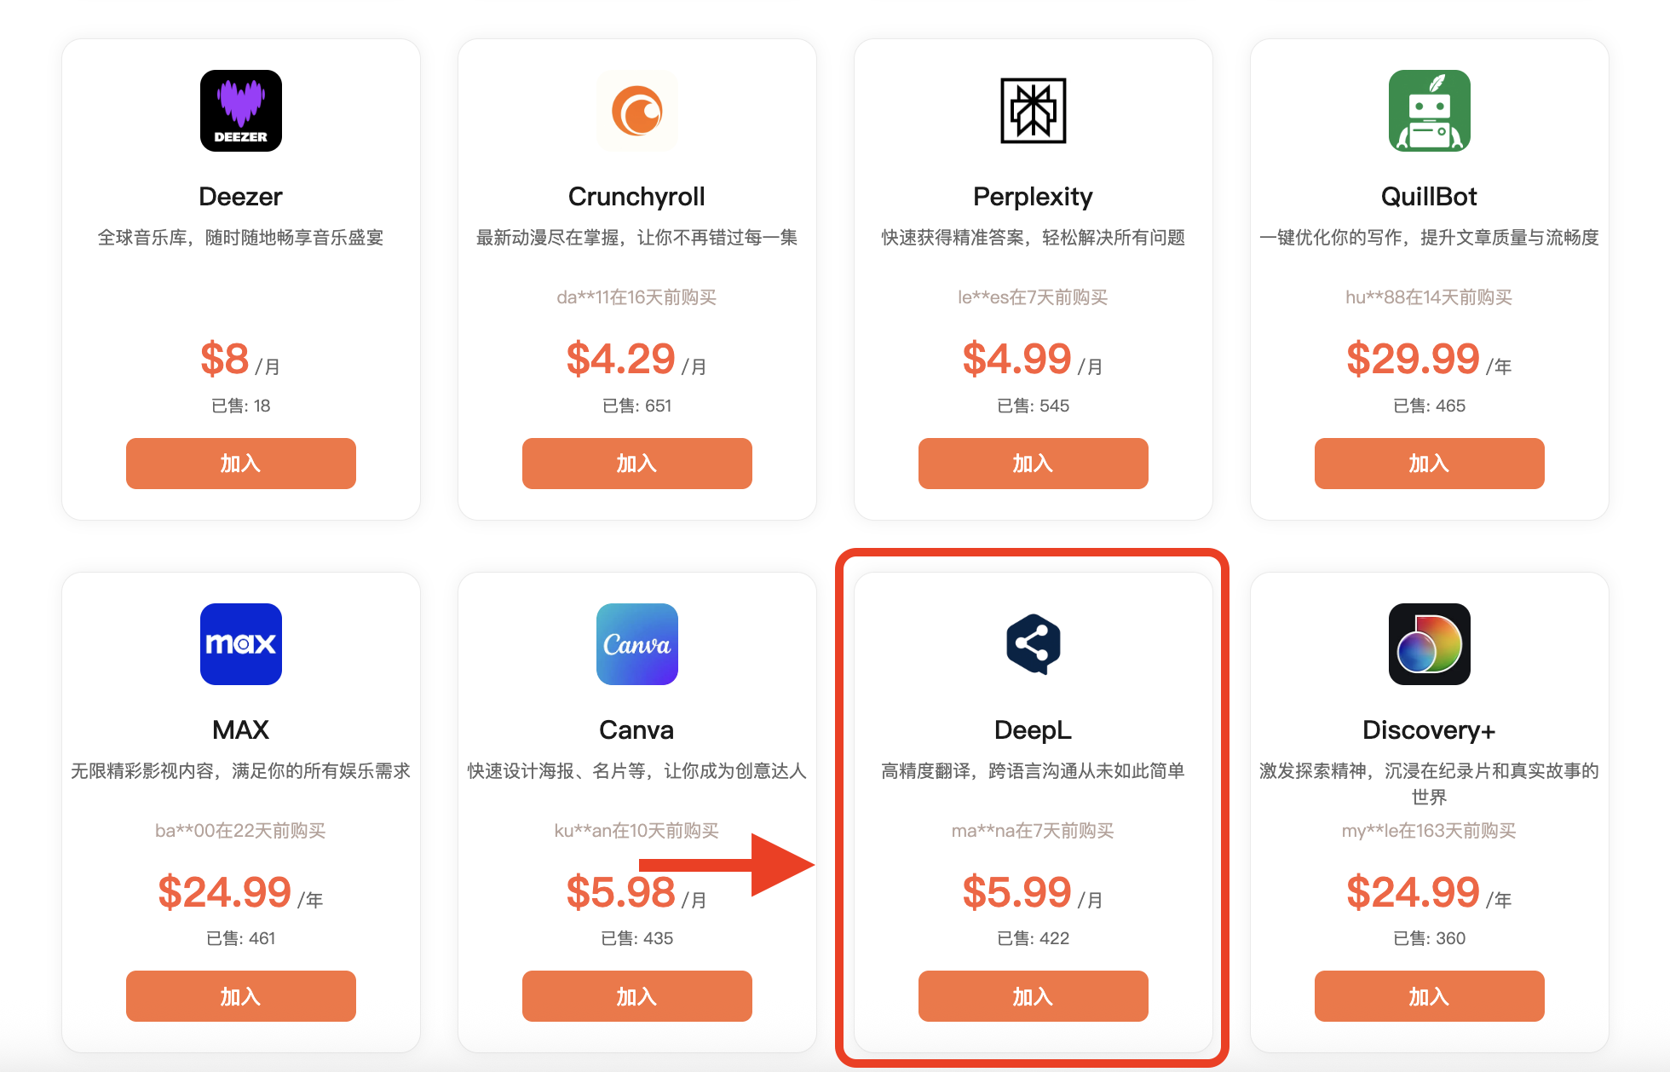点击 Canva 卡片的加入按钮
1670x1072 pixels.
pyautogui.click(x=636, y=996)
